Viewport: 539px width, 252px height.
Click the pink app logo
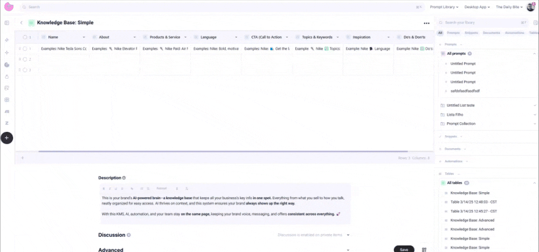point(9,7)
